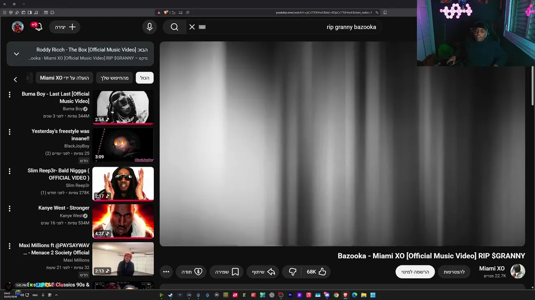Click the thanks 'תודה' heart button
Viewport: 535px width, 300px height.
(192, 272)
